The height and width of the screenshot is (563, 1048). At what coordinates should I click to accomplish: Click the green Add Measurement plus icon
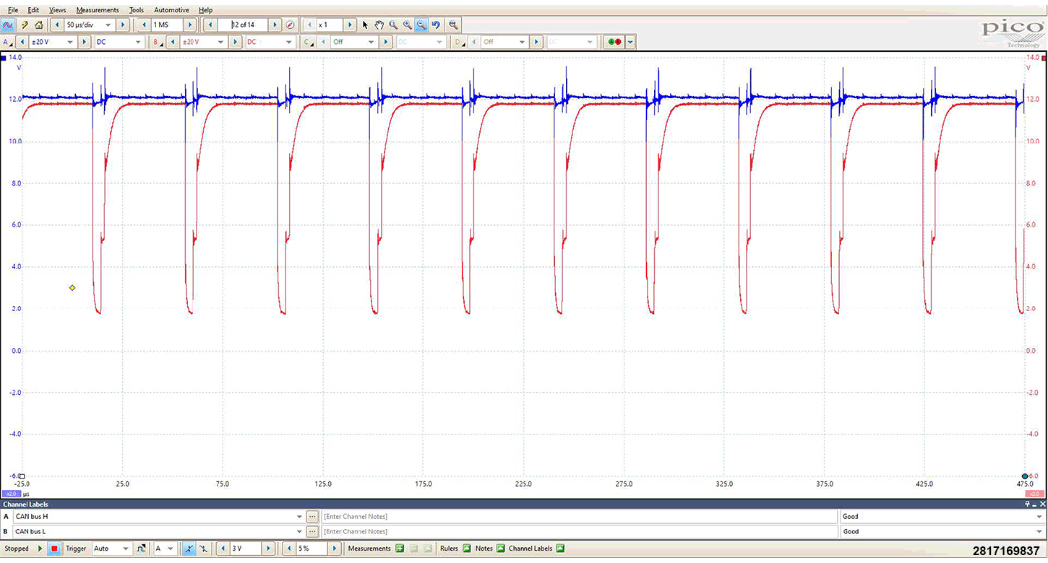click(x=399, y=549)
